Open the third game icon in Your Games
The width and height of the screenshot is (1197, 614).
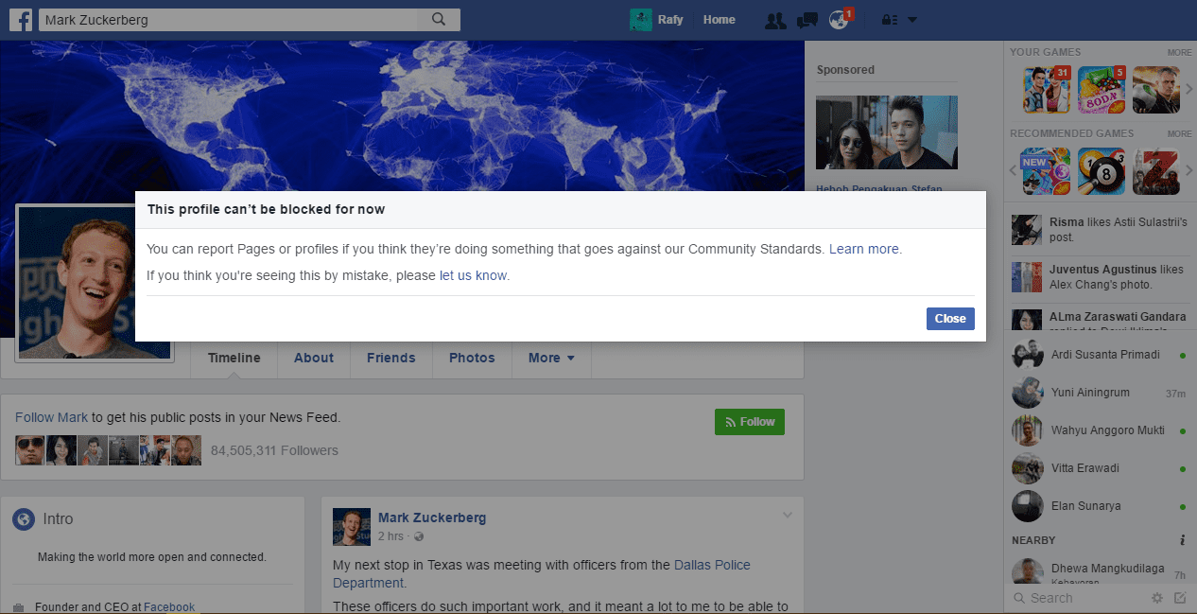[x=1156, y=90]
